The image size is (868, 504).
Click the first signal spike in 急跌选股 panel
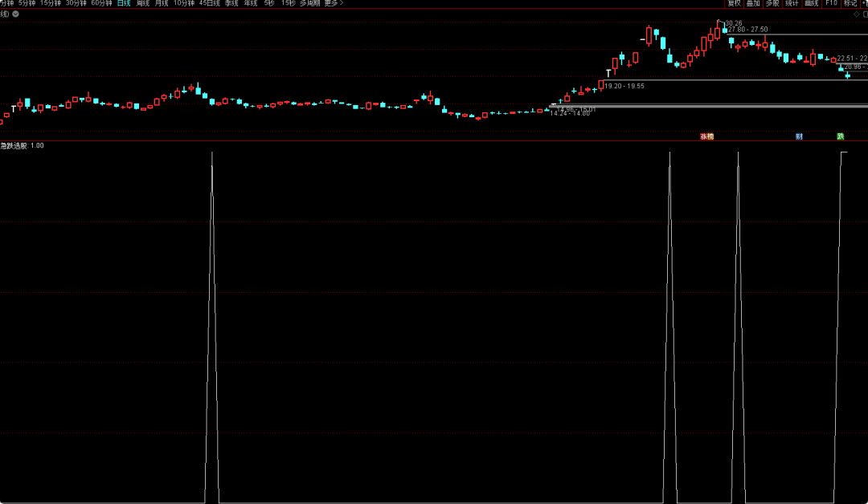tap(212, 326)
